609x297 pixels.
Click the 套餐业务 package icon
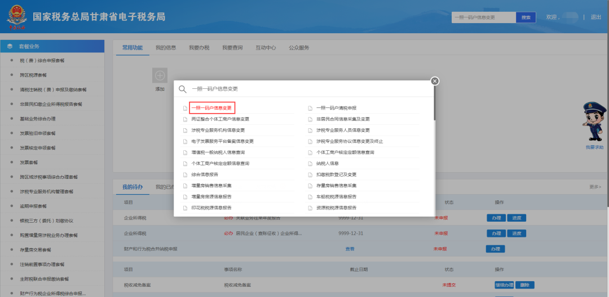(10, 47)
